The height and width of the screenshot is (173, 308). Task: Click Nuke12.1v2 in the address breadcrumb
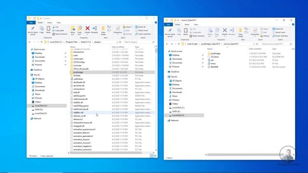point(86,42)
